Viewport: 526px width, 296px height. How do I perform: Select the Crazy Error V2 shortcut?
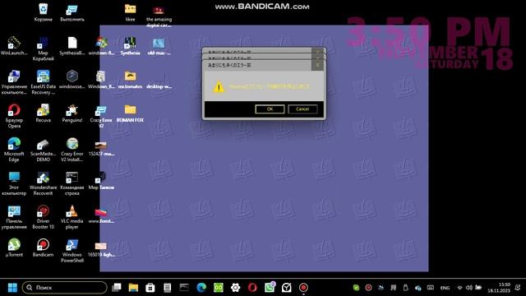[x=101, y=116]
